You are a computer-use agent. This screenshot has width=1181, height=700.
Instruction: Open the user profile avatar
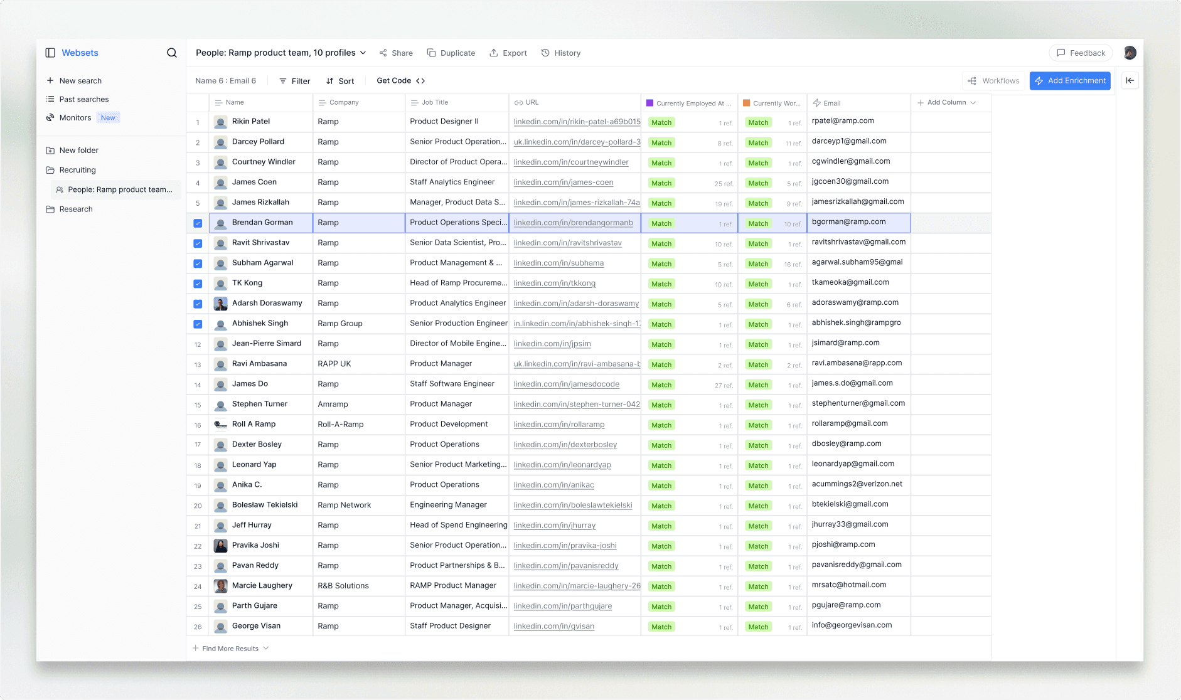[1130, 53]
